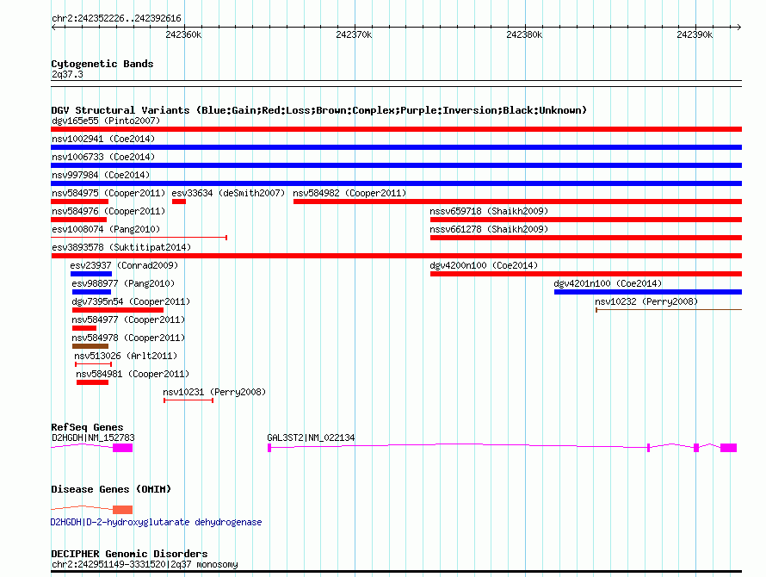Screen dimensions: 766x577
Task: Click the chr2:242352226..242392616 coordinate label
Action: pyautogui.click(x=116, y=19)
